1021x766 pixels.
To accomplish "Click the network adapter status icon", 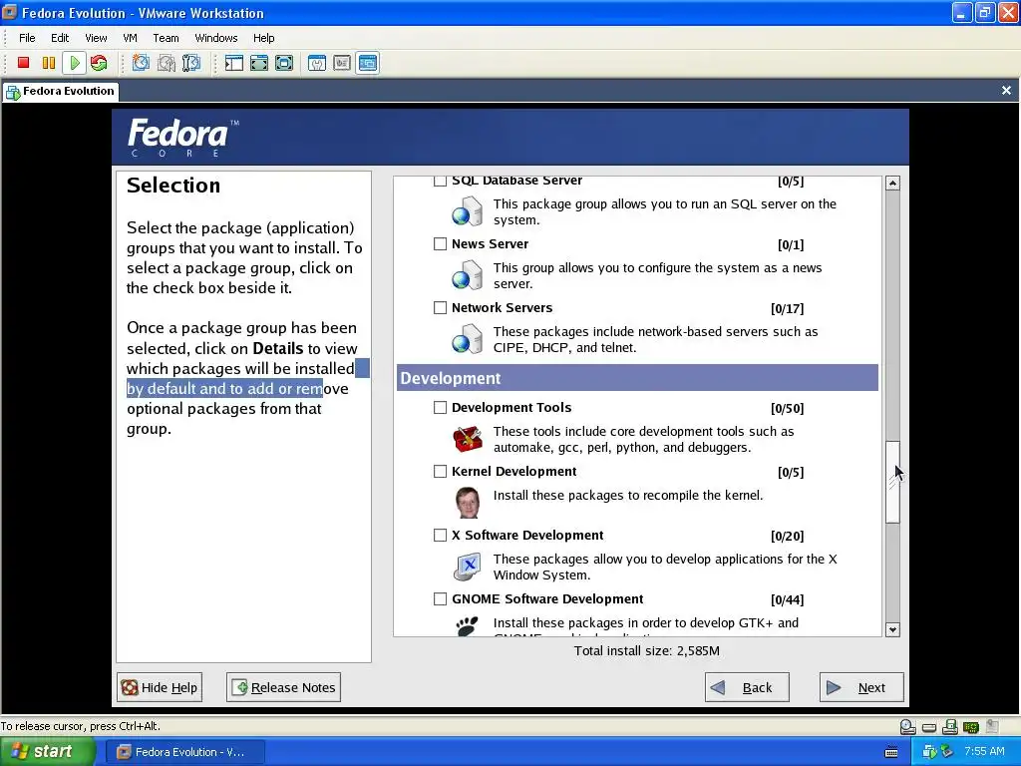I will coord(971,727).
